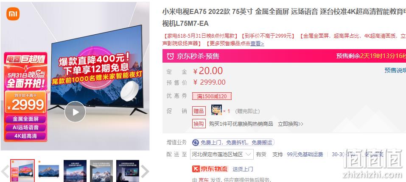
Task: View the fourth product thumbnail
Action: (101, 171)
